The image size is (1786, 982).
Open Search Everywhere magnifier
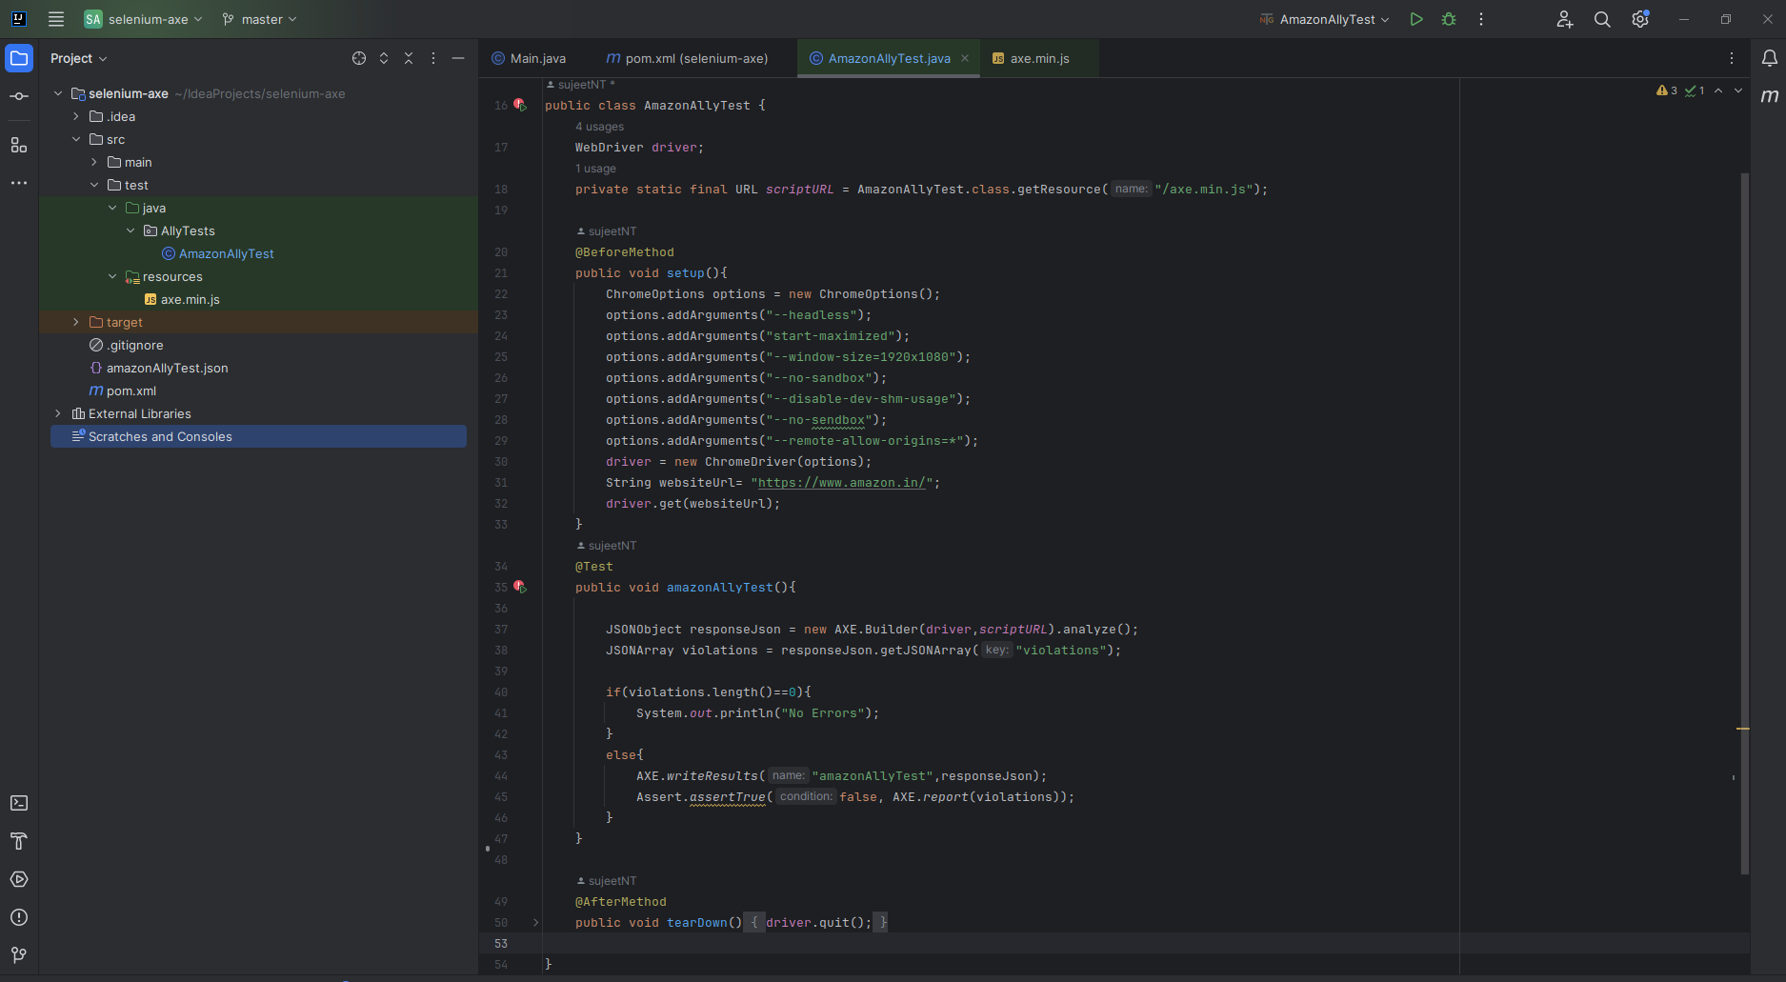(1601, 18)
